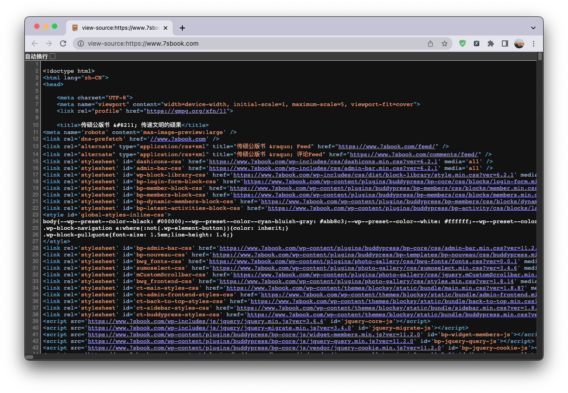This screenshot has width=568, height=393.
Task: Open the block-library style.min.css link
Action: pyautogui.click(x=374, y=175)
